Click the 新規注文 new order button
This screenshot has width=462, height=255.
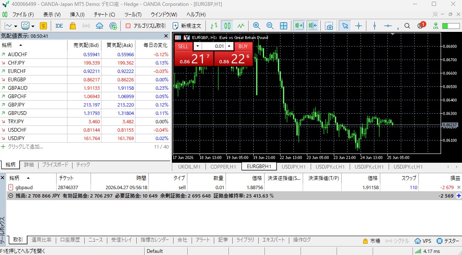point(187,26)
